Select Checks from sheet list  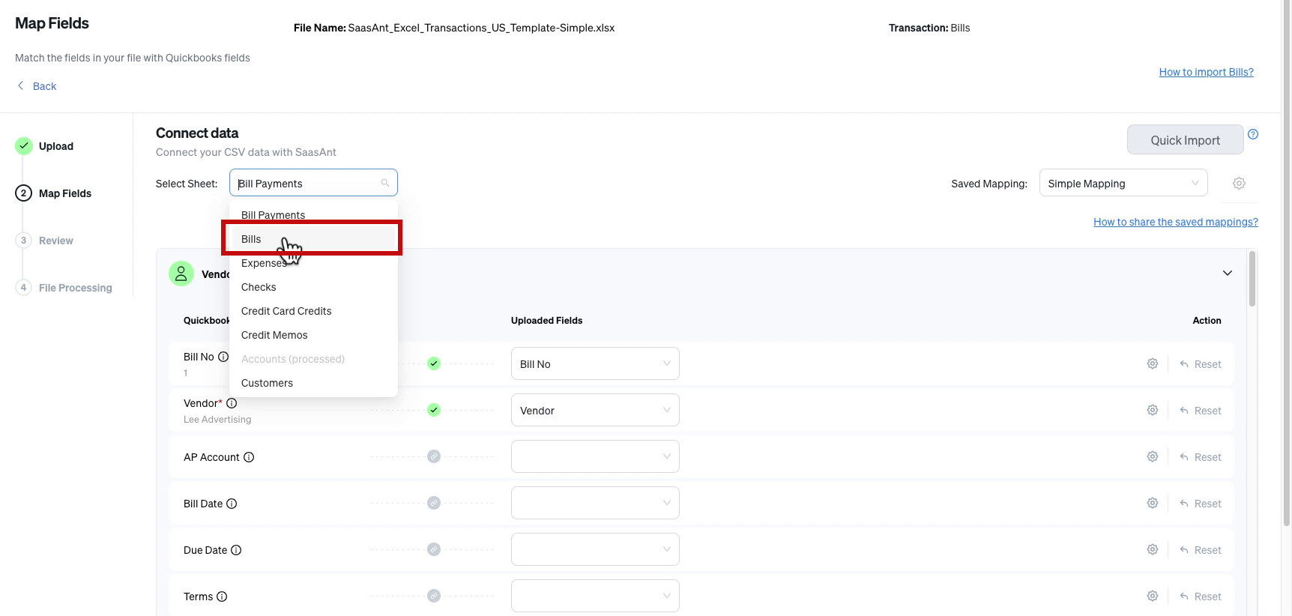click(x=313, y=287)
